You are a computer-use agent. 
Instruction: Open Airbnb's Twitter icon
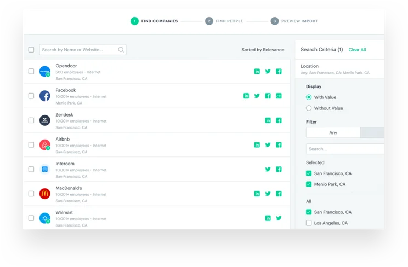pyautogui.click(x=268, y=144)
